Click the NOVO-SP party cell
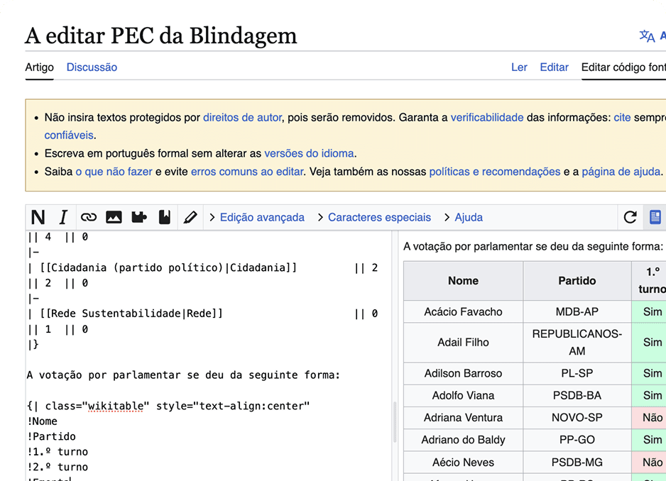This screenshot has height=481, width=666. tap(577, 417)
